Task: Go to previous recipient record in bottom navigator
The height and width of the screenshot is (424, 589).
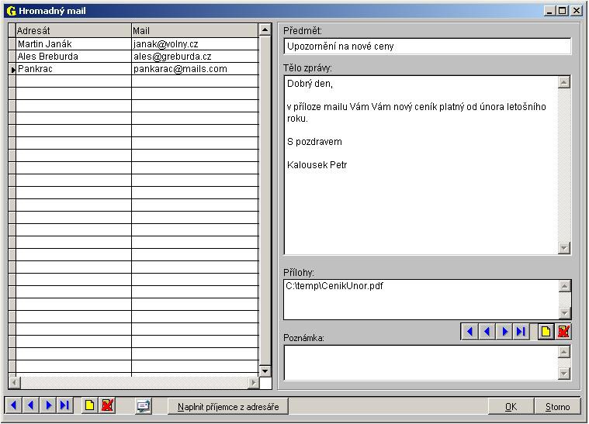Action: (x=31, y=405)
